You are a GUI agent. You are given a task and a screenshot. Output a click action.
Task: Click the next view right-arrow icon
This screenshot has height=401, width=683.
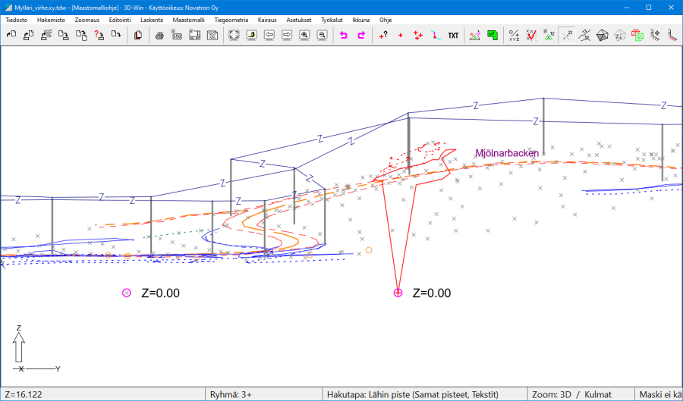coord(287,35)
